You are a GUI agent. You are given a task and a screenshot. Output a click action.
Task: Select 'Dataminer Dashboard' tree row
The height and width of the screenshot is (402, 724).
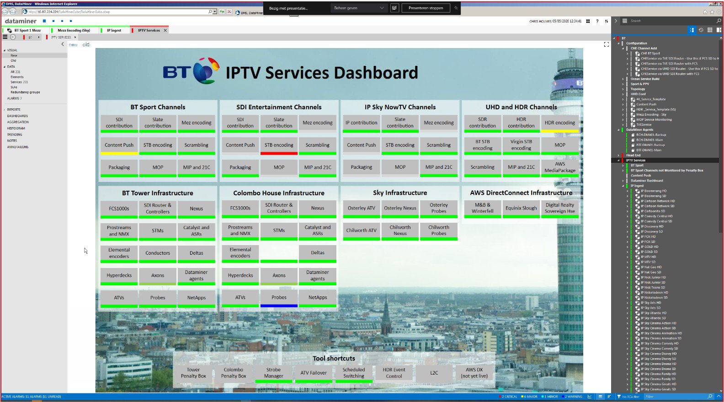pyautogui.click(x=647, y=181)
